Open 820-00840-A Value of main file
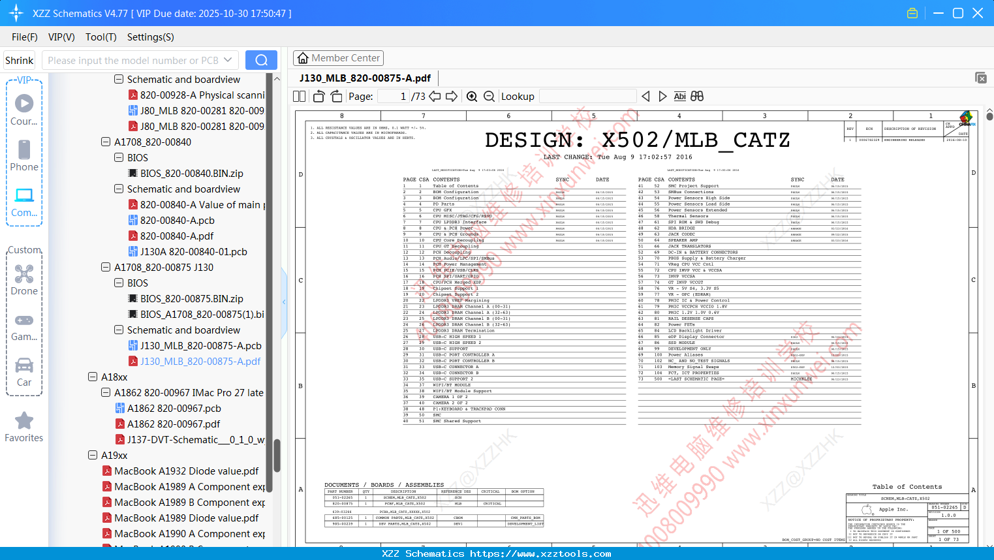The height and width of the screenshot is (560, 994). (x=196, y=204)
